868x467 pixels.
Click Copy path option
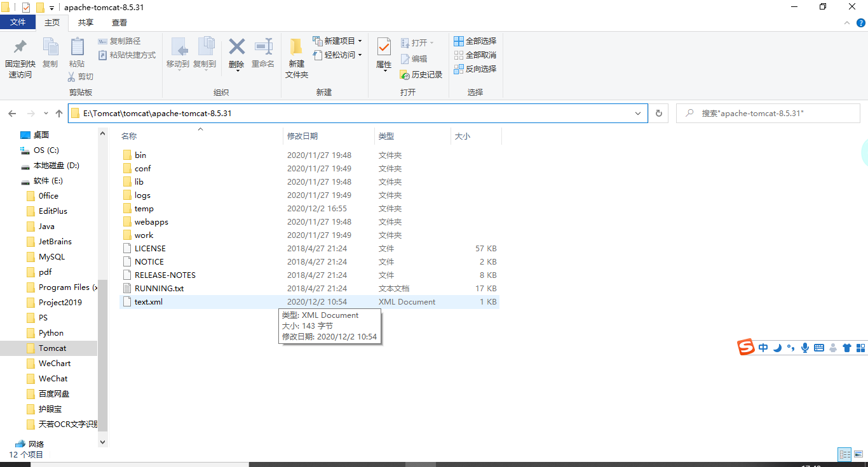coord(119,41)
